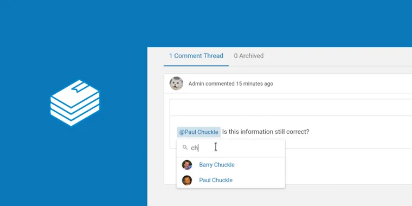Click the mention search field containing 'ch'
The height and width of the screenshot is (206, 412).
click(231, 148)
